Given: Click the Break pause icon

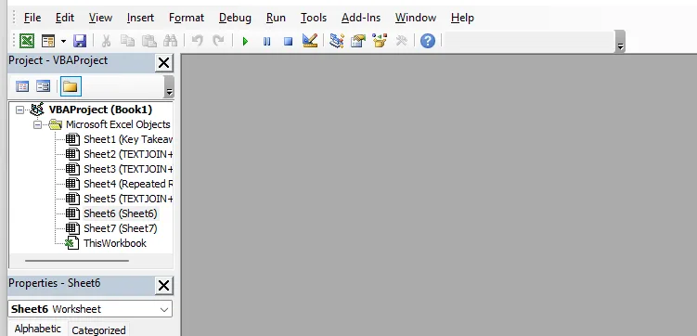Looking at the screenshot, I should click(x=266, y=41).
